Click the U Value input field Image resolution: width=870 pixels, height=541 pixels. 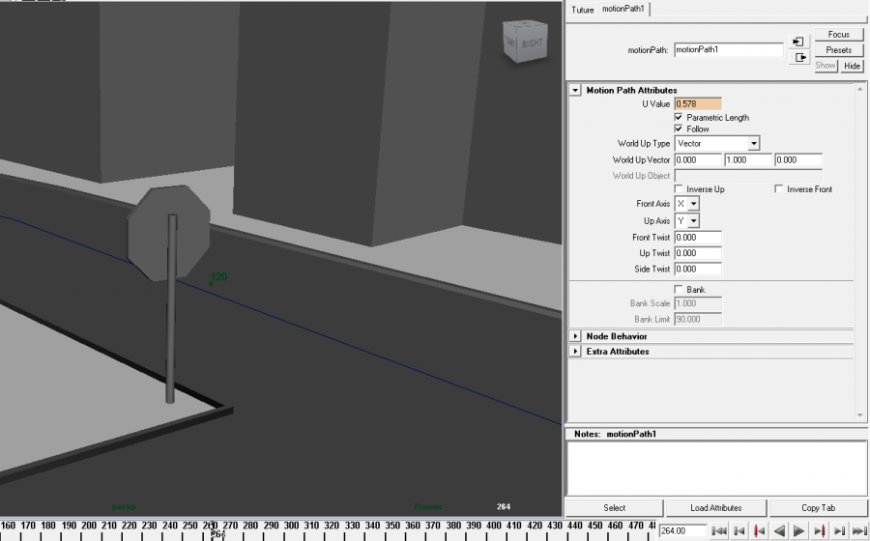pos(697,103)
